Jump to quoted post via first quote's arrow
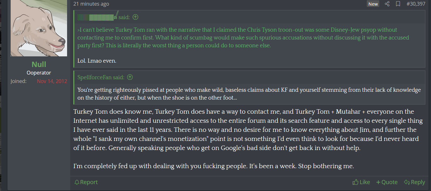Image resolution: width=431 pixels, height=191 pixels. pyautogui.click(x=135, y=17)
